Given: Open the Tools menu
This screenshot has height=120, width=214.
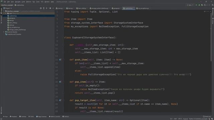Looking at the screenshot, I should pos(38,2).
